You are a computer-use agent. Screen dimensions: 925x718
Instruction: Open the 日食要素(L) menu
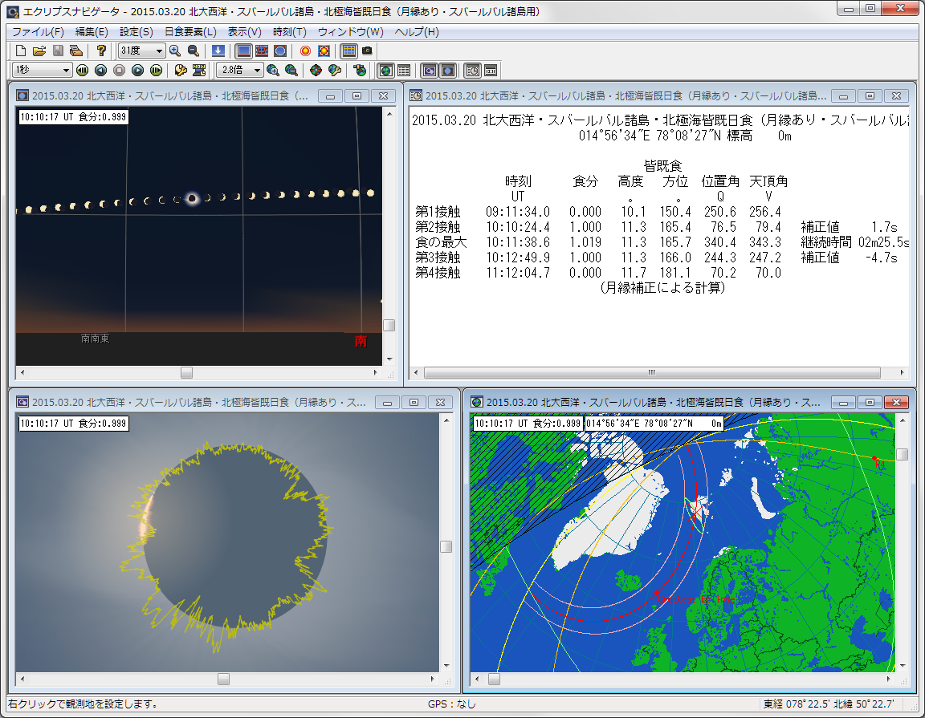(x=190, y=32)
